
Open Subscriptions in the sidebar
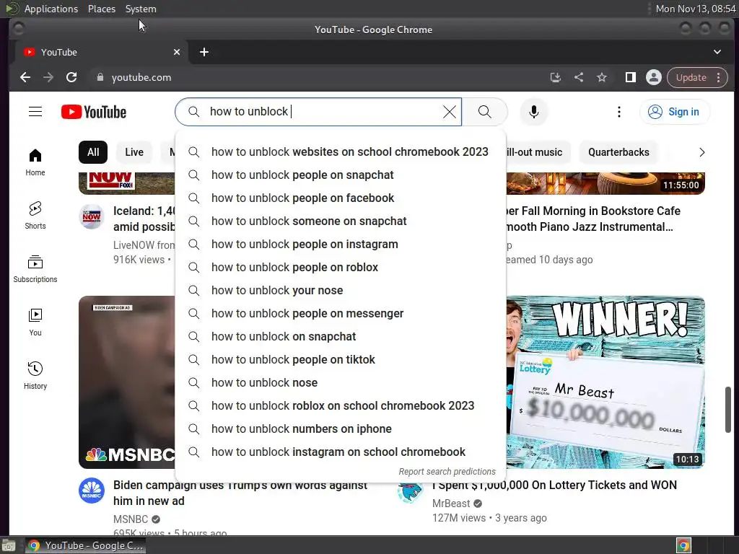(x=35, y=269)
